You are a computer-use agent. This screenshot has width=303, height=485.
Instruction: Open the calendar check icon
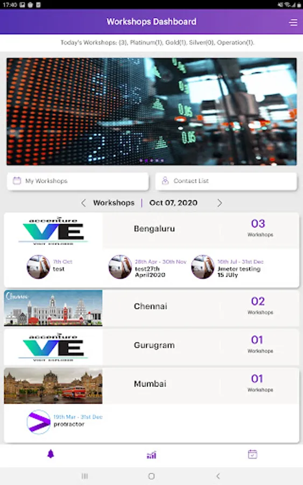252,454
